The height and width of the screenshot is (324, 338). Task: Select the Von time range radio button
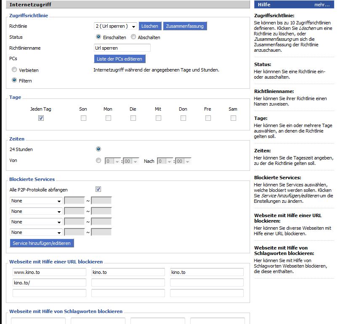98,160
